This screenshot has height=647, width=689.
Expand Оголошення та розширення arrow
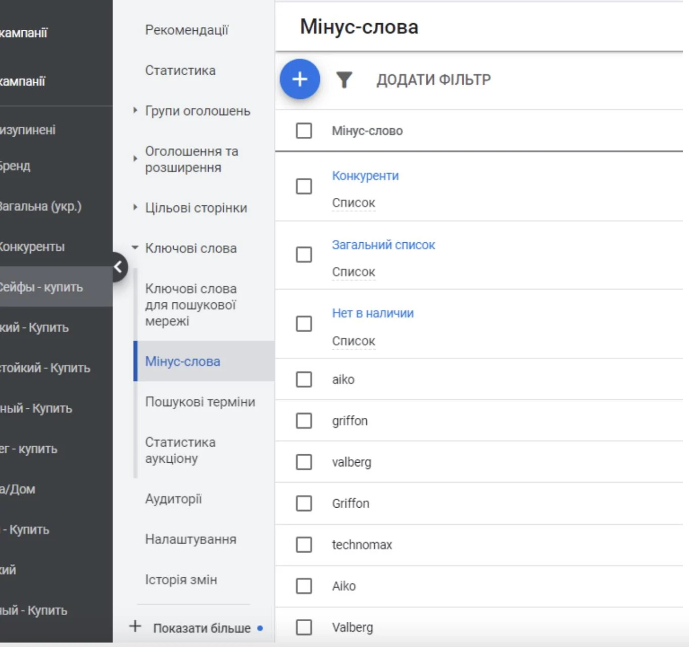click(x=135, y=158)
